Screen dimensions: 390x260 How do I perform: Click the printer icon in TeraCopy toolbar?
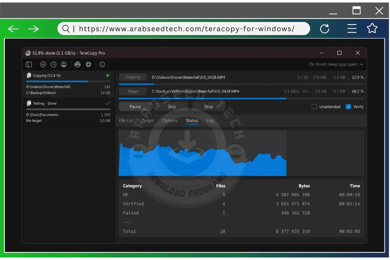(77, 64)
